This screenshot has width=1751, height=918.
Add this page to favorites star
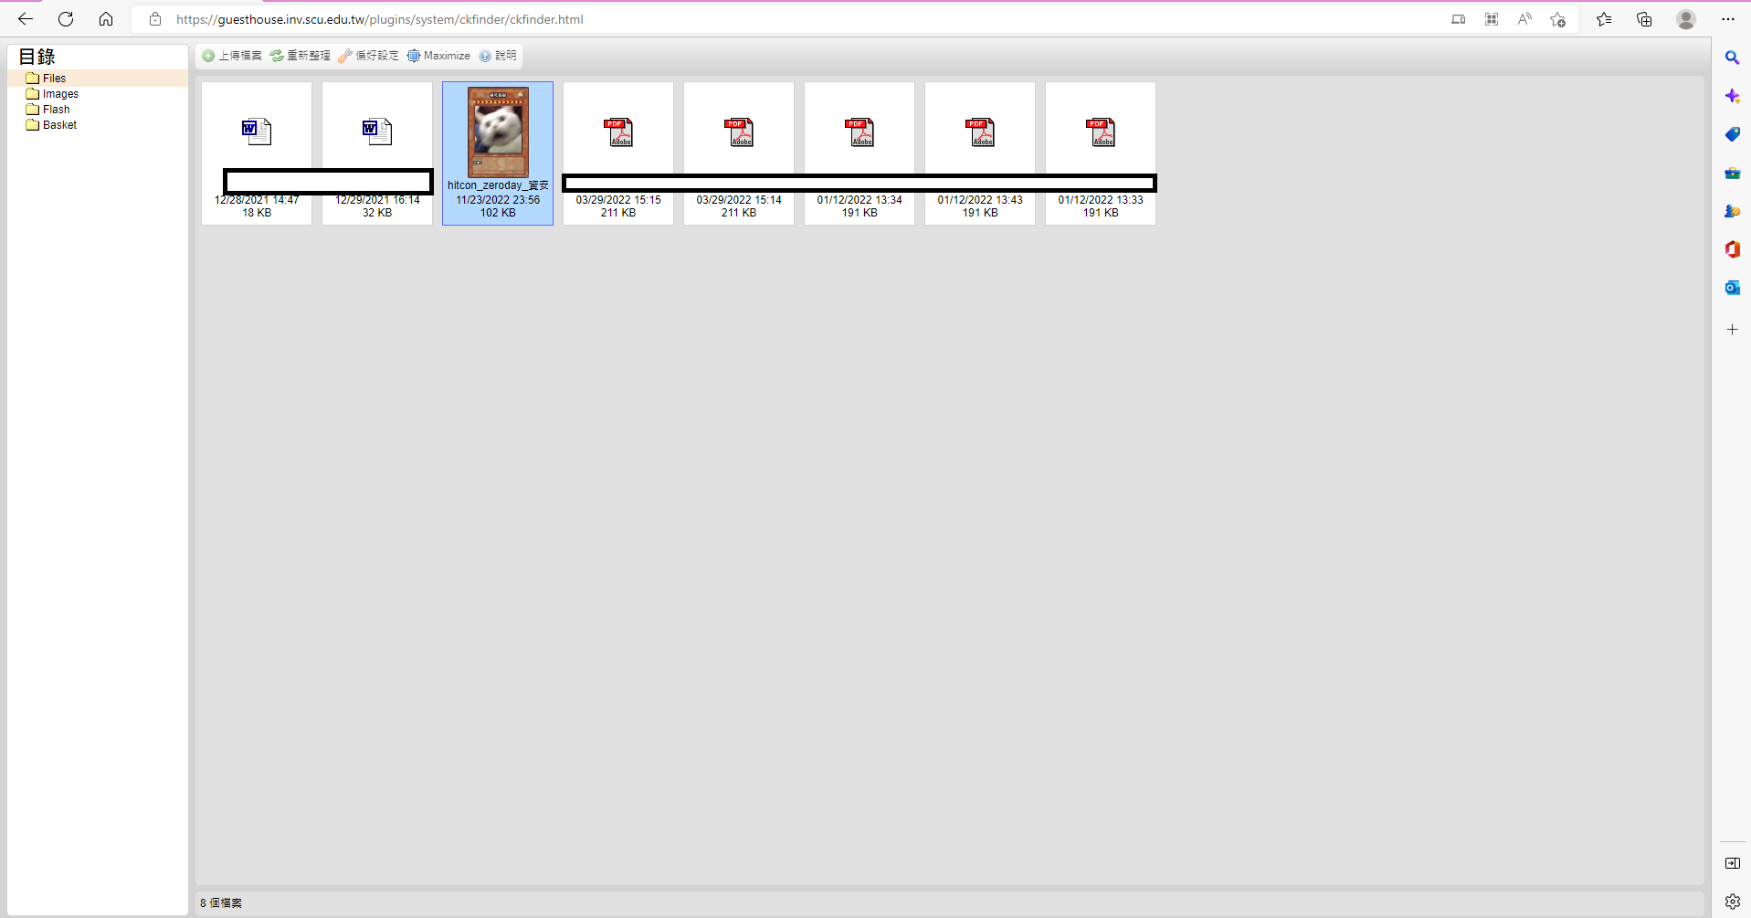(1558, 19)
